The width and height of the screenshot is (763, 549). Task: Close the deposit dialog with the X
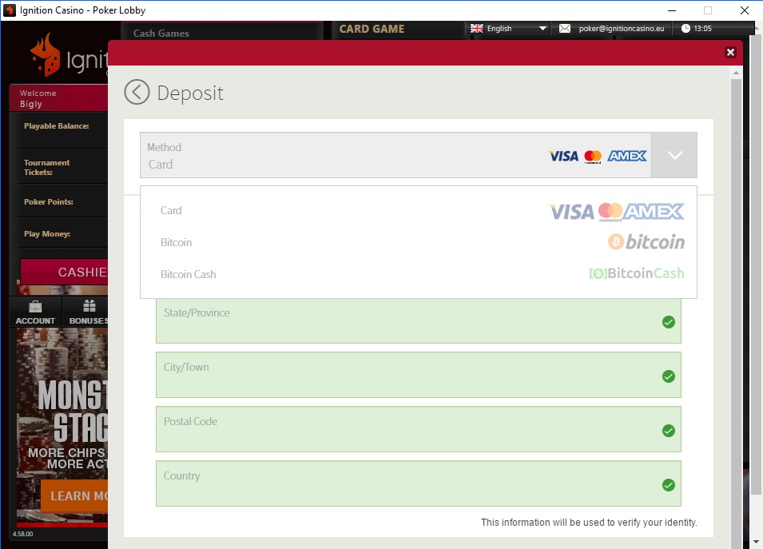tap(730, 52)
